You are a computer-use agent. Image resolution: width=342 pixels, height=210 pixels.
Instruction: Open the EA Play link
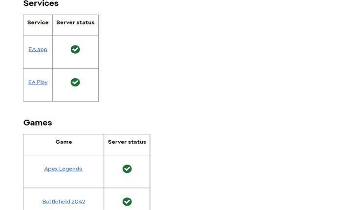pyautogui.click(x=38, y=82)
